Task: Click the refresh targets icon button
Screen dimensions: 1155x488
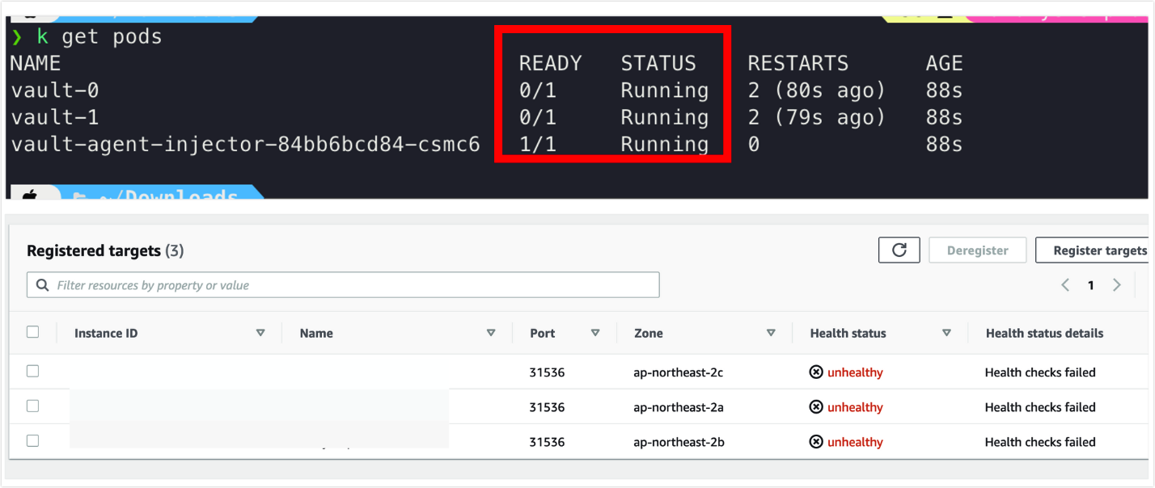Action: coord(899,250)
